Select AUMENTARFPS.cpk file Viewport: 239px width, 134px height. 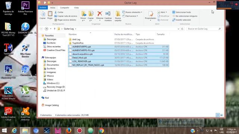tap(118, 47)
